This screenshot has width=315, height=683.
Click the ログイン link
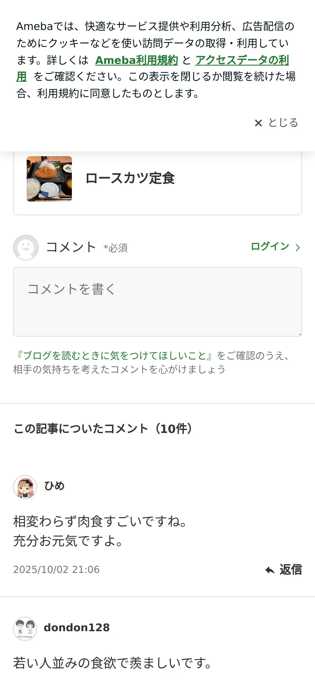pos(270,247)
